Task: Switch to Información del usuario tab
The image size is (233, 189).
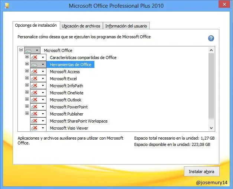Action: (126, 26)
